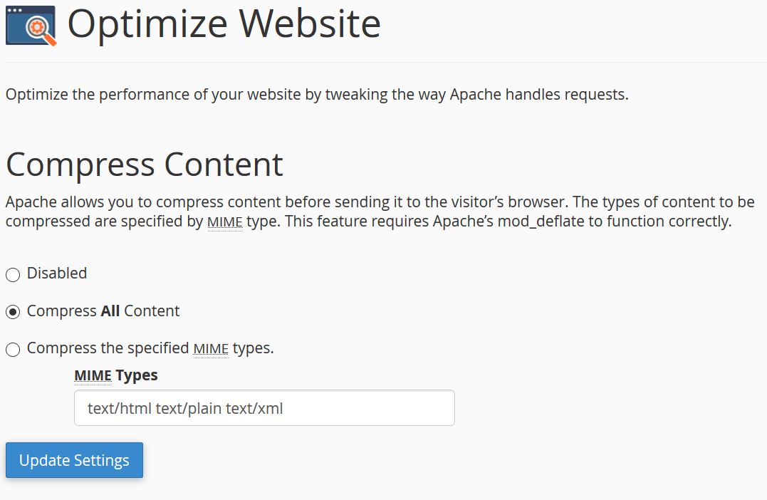Click MIME abbreviation in the third radio label
Viewport: 767px width, 500px height.
tap(211, 348)
